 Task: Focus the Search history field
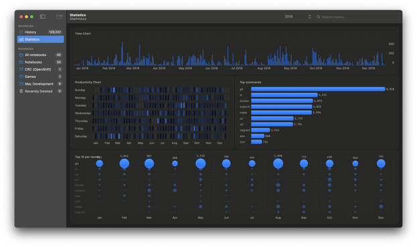click(x=357, y=17)
